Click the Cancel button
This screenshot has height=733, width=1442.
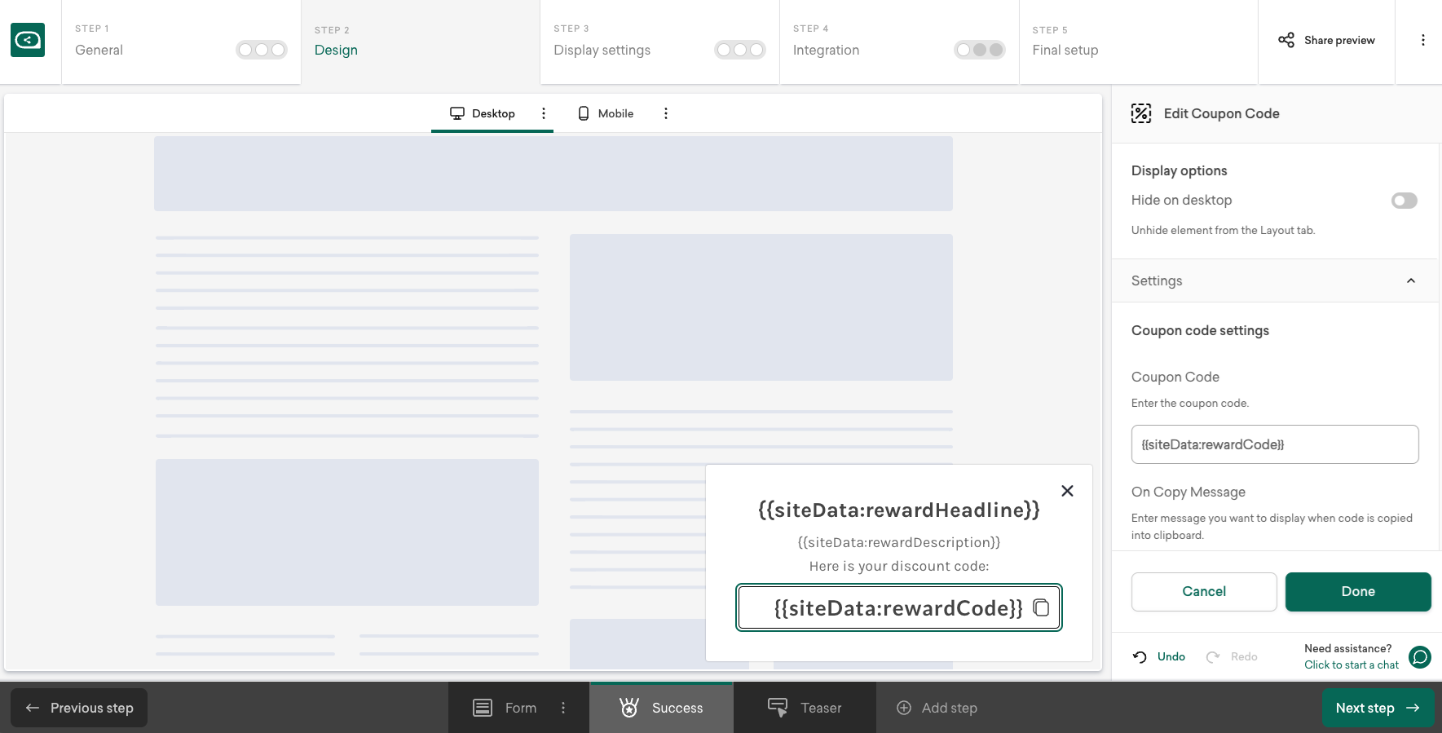tap(1203, 592)
